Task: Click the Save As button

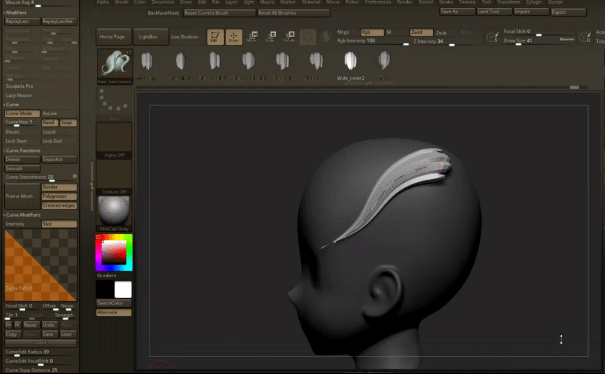Action: click(457, 12)
